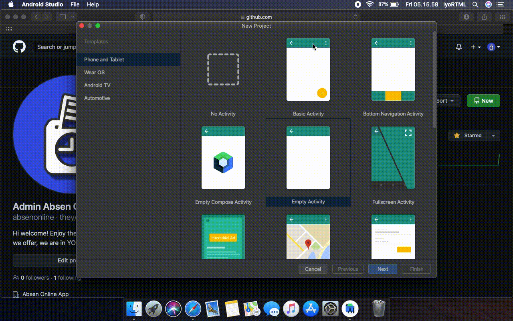Click the battery status indicator
The image size is (513, 321).
(388, 4)
